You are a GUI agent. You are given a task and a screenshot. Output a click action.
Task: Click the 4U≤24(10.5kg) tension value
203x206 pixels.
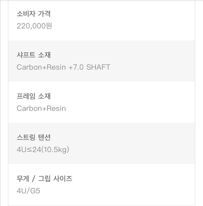click(x=43, y=150)
